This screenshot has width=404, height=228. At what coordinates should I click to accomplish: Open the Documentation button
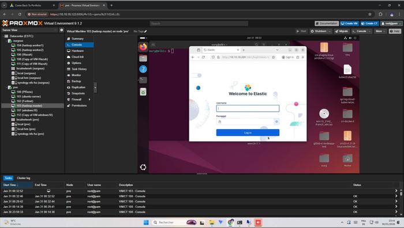point(327,24)
